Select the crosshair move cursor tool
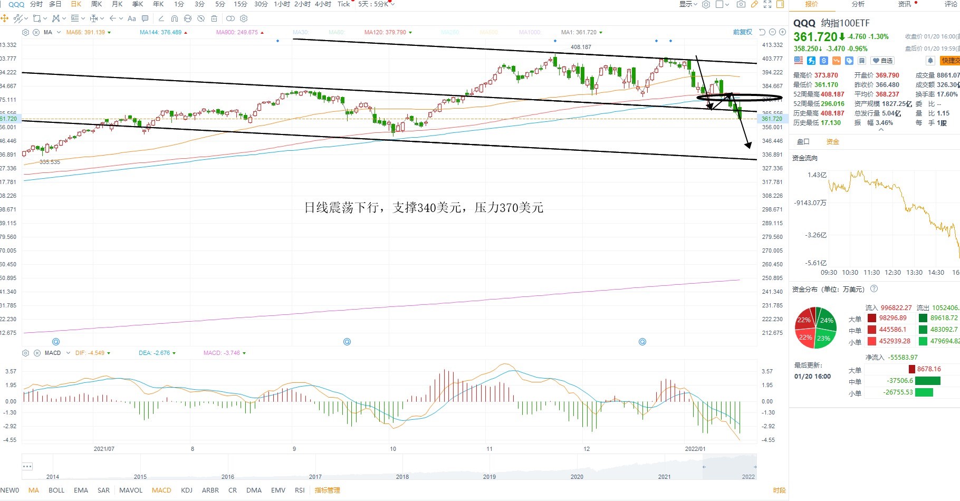Viewport: 960px width, 501px height. click(4, 18)
